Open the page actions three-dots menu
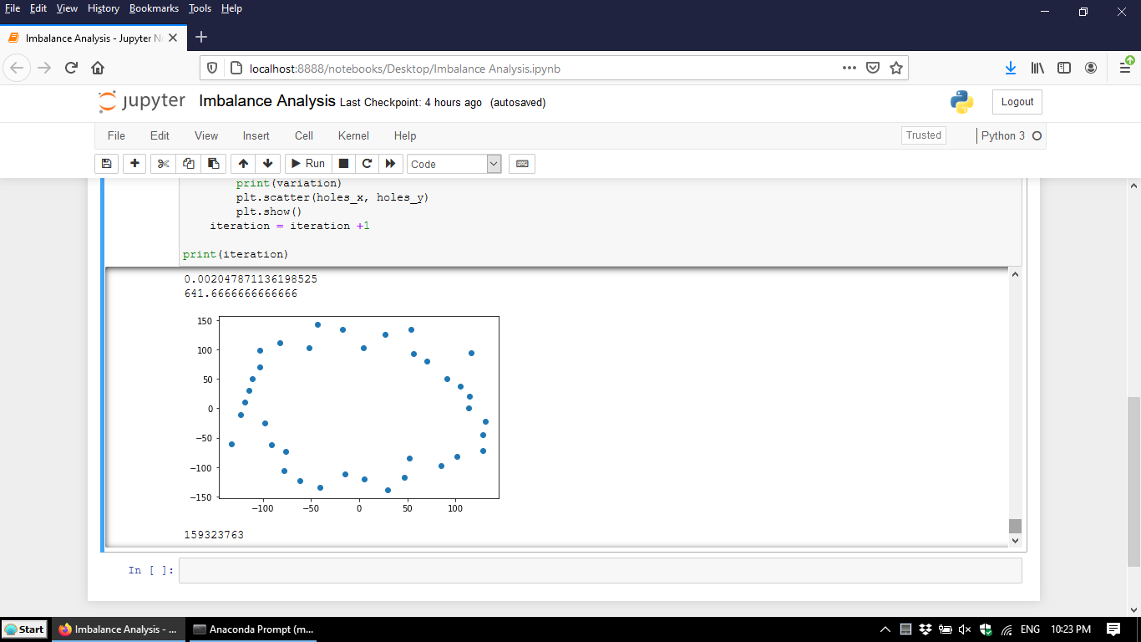1141x642 pixels. [849, 68]
